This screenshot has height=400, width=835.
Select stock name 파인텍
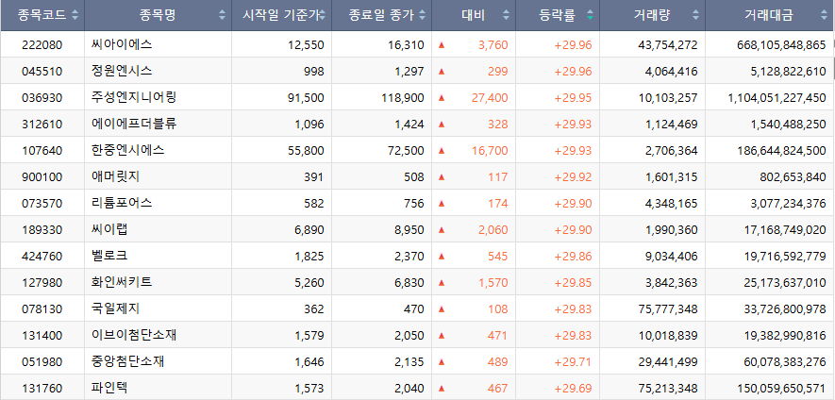point(109,389)
